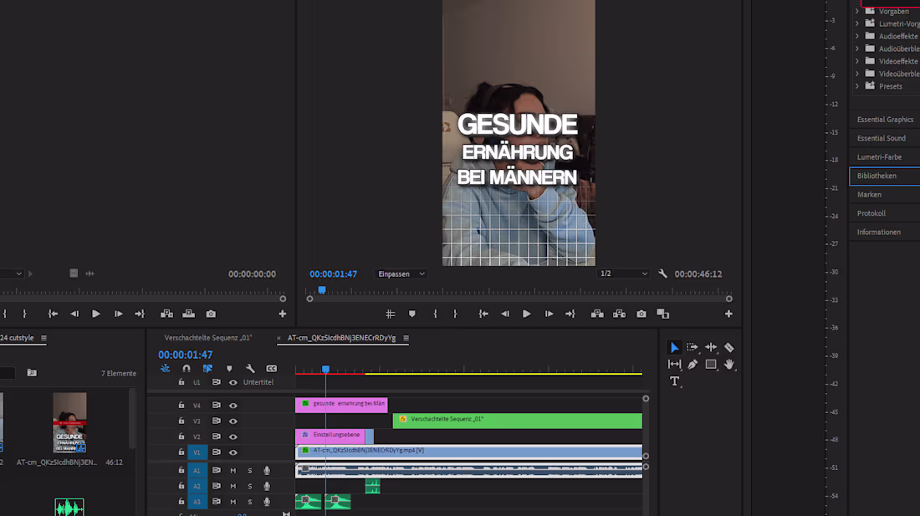Expand the Audioeffekte folder
The image size is (920, 516).
[857, 36]
